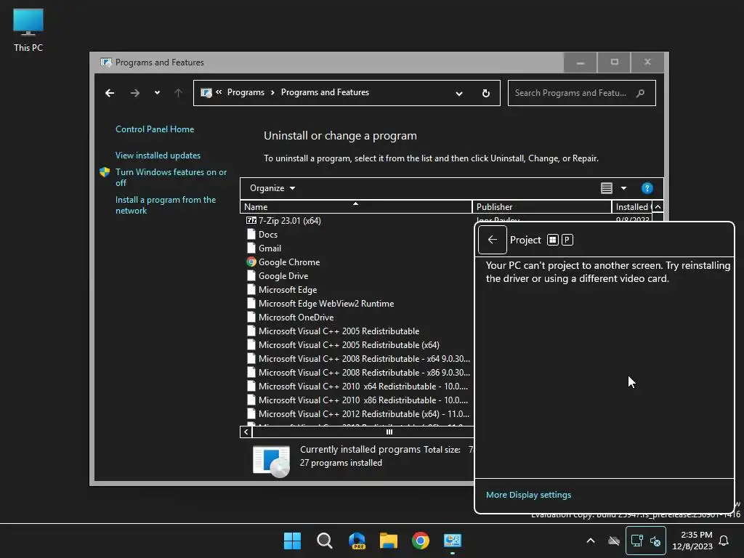Click the vertical scrollbar up arrow
Image resolution: width=744 pixels, height=558 pixels.
coord(658,207)
